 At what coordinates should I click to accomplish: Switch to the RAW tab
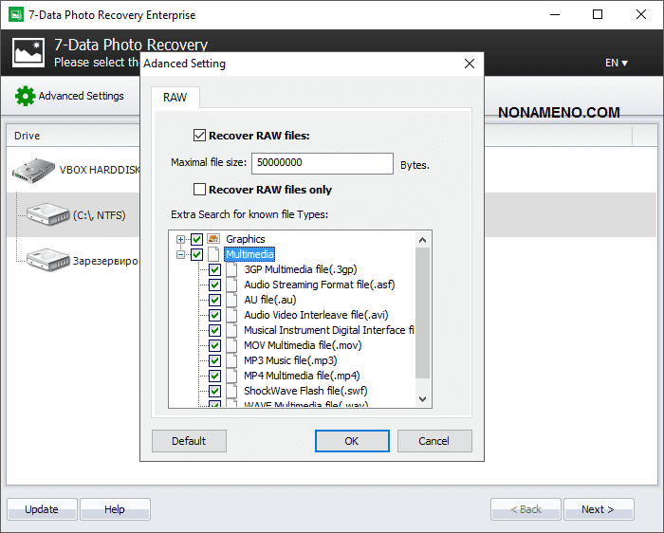pyautogui.click(x=175, y=97)
